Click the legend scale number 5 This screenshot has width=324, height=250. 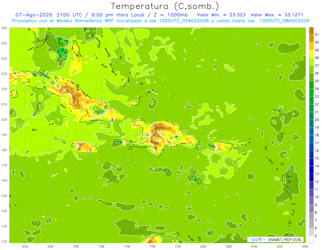(x=316, y=236)
